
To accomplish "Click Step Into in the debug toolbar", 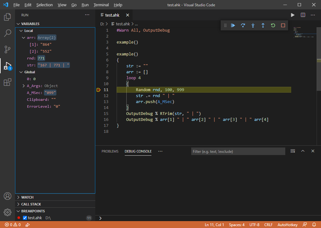I will click(253, 25).
